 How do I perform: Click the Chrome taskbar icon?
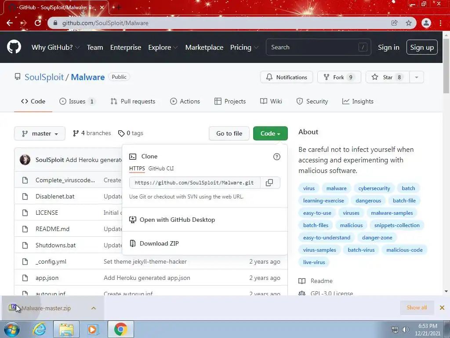(x=120, y=330)
